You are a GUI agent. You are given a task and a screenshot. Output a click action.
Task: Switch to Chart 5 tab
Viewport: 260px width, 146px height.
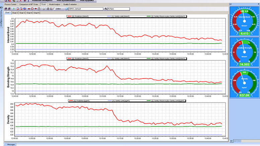[36, 13]
